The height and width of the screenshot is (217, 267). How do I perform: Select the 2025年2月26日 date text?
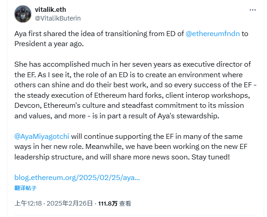tap(69, 203)
